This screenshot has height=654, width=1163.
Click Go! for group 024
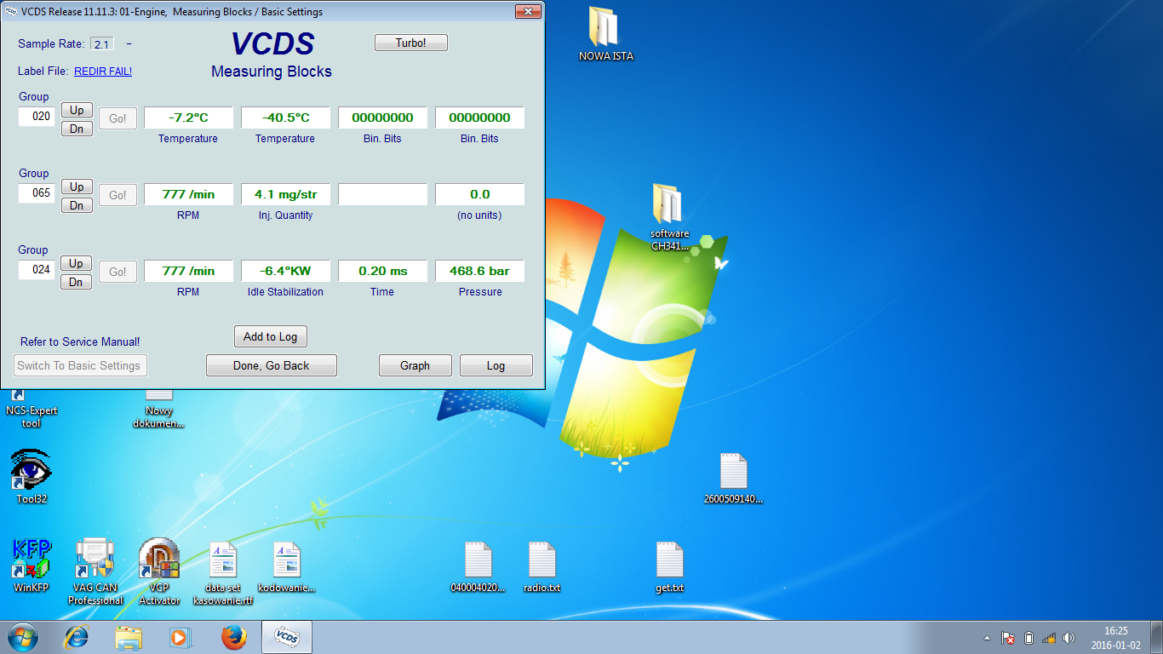pos(117,272)
